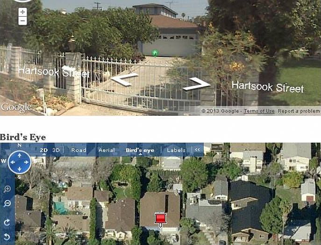The image size is (321, 245).
Task: Select the green house marker in Street View
Action: pos(155,53)
